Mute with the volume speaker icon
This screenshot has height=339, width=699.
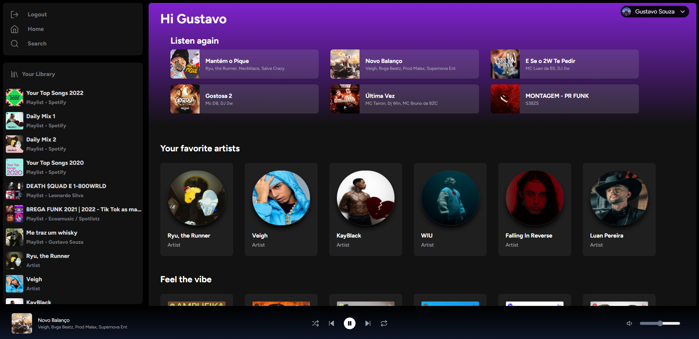pos(629,323)
